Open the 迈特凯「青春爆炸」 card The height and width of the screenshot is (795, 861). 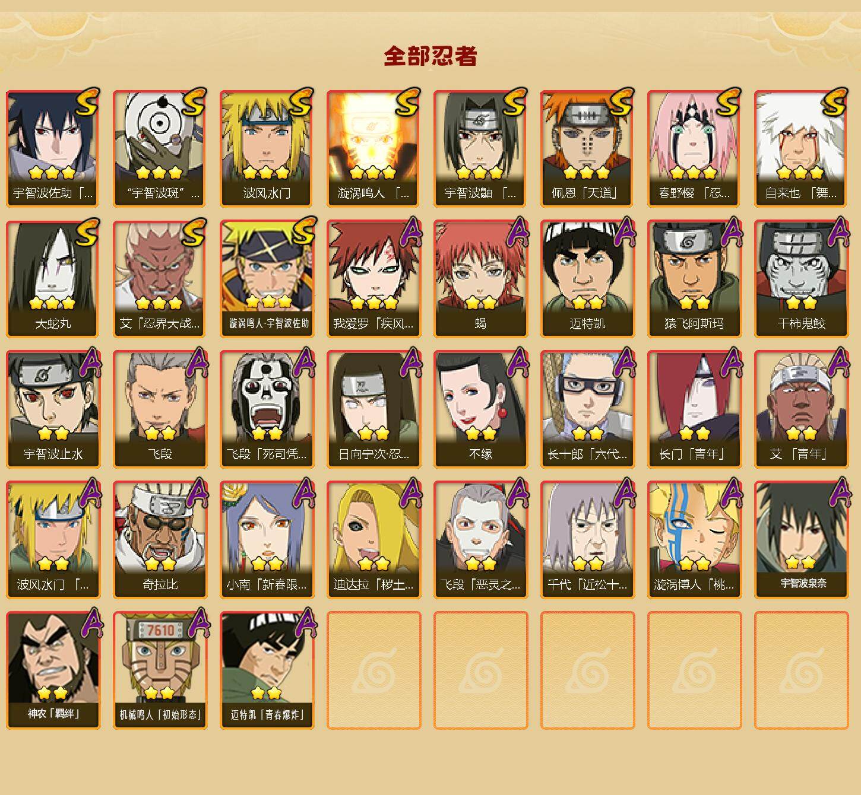(267, 670)
